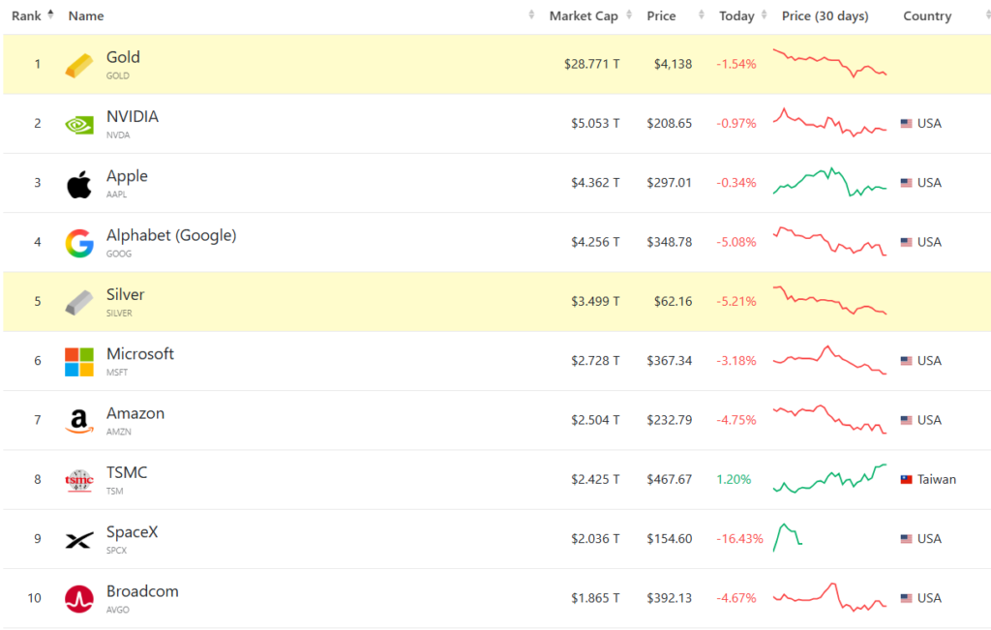Click Amazon's market cap $2.504 T
The width and height of the screenshot is (991, 630).
595,420
